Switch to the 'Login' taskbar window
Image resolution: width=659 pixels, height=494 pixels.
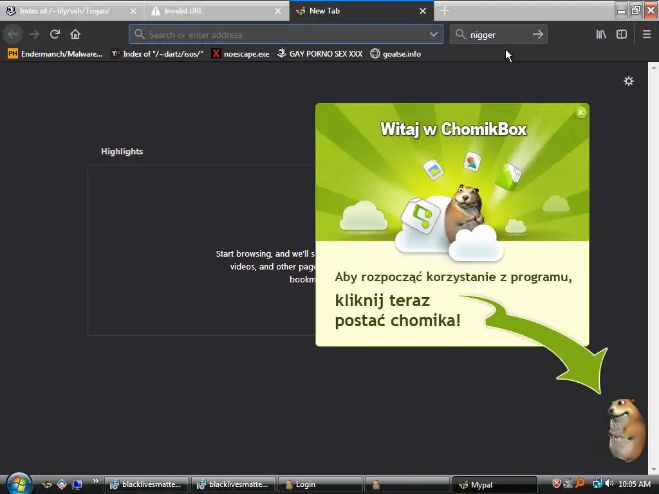pos(320,484)
